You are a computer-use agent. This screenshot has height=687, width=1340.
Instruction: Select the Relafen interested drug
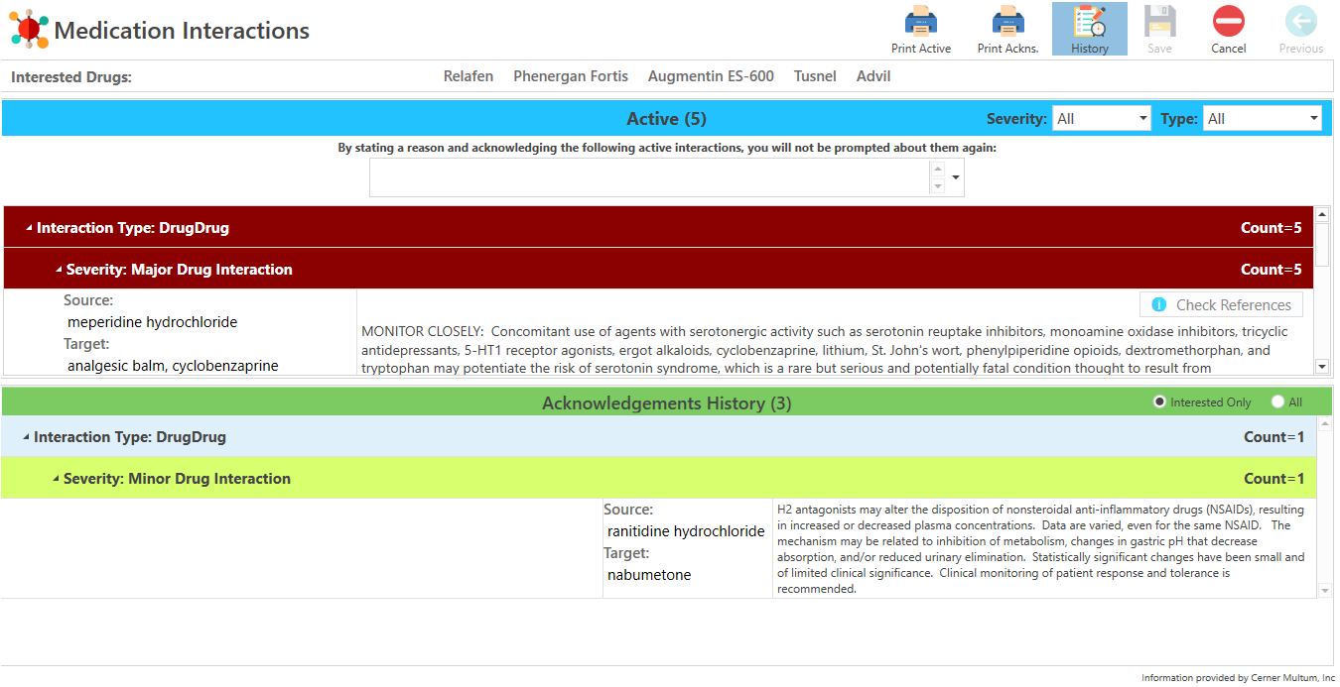(469, 76)
